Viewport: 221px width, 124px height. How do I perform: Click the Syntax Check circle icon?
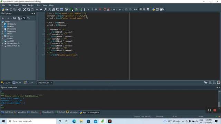pyautogui.click(x=66, y=9)
